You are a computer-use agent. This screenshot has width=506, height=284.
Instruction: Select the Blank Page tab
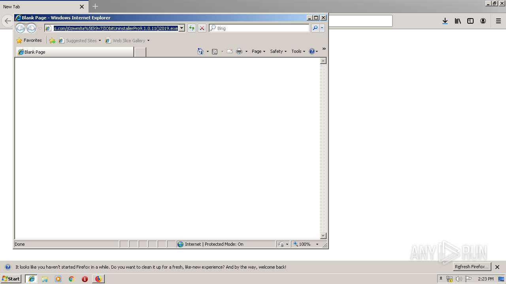[x=75, y=52]
